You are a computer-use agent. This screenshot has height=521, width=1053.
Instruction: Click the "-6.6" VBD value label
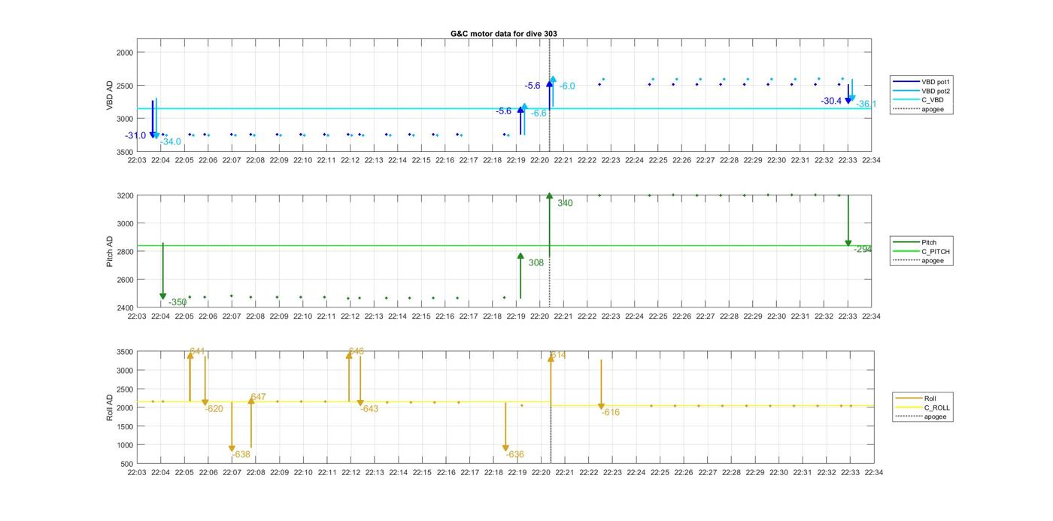pyautogui.click(x=539, y=114)
